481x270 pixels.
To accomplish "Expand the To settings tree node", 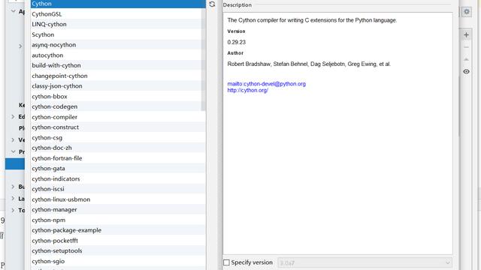I will coord(13,210).
